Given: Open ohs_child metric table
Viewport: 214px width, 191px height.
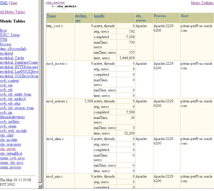Looking at the screenshot, I should click(x=7, y=135).
